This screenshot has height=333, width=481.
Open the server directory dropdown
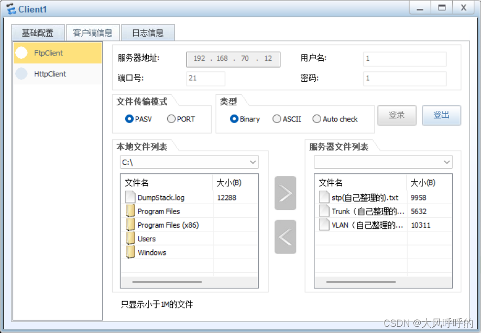[383, 162]
